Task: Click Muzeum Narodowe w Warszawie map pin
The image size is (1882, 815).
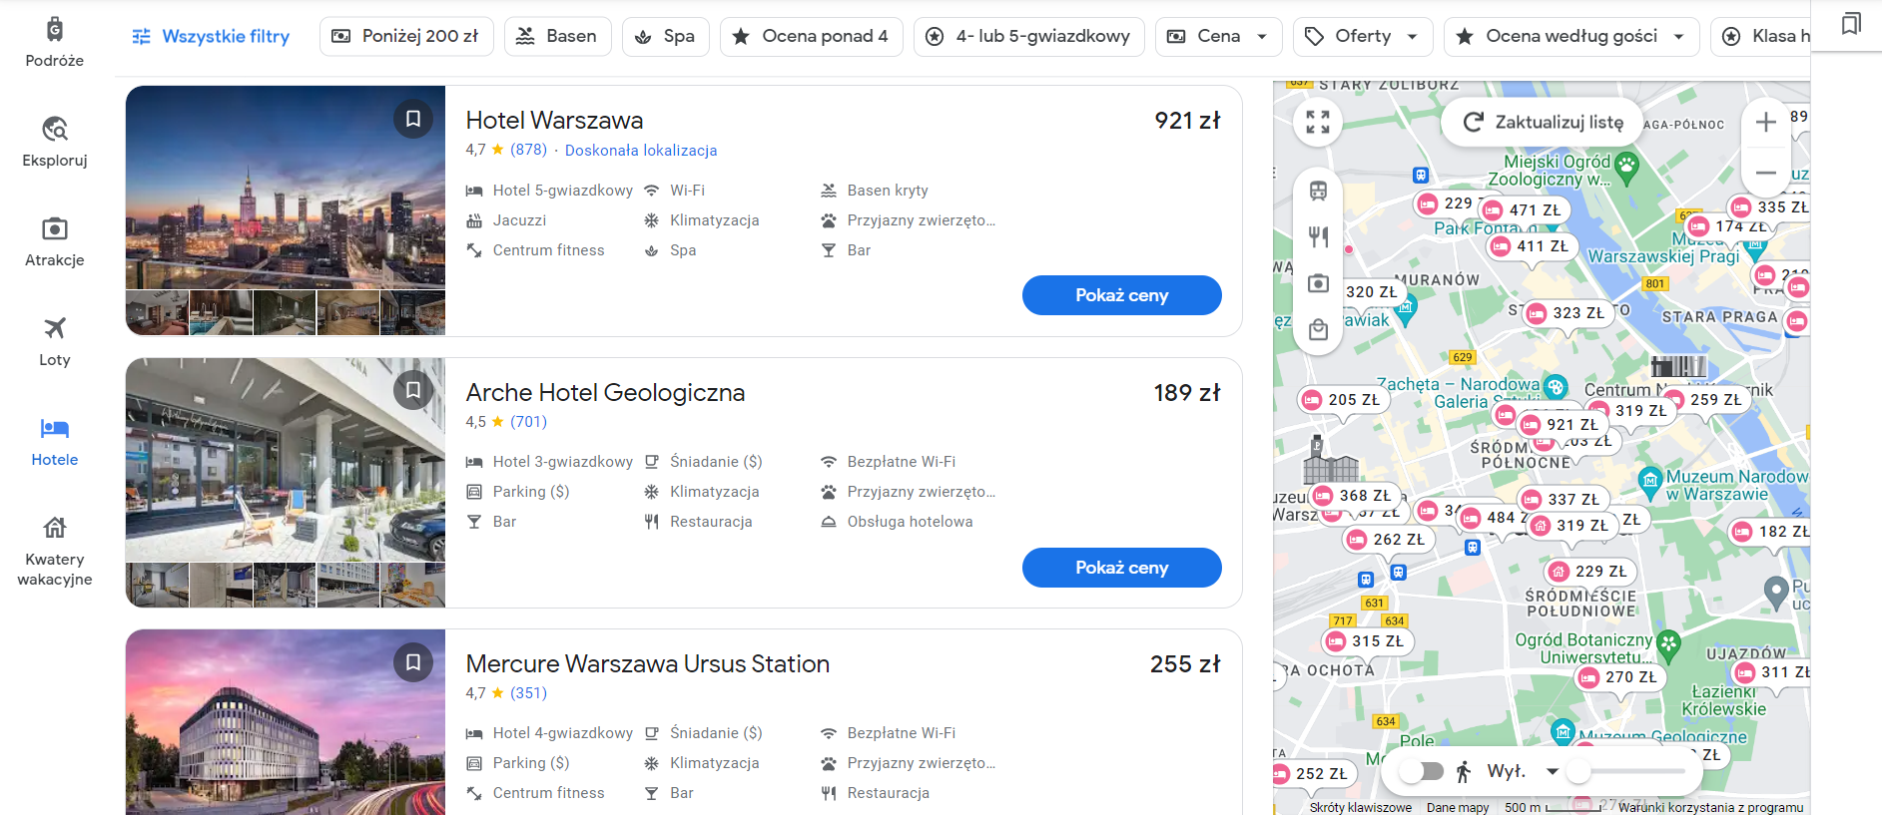Action: [1649, 481]
